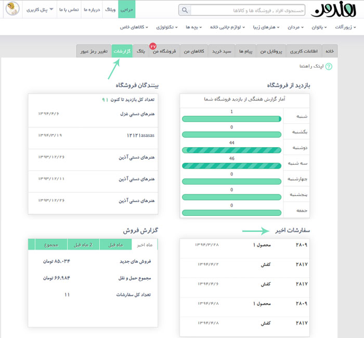Click the لینک راهنما help link
The width and height of the screenshot is (364, 338).
click(x=311, y=67)
